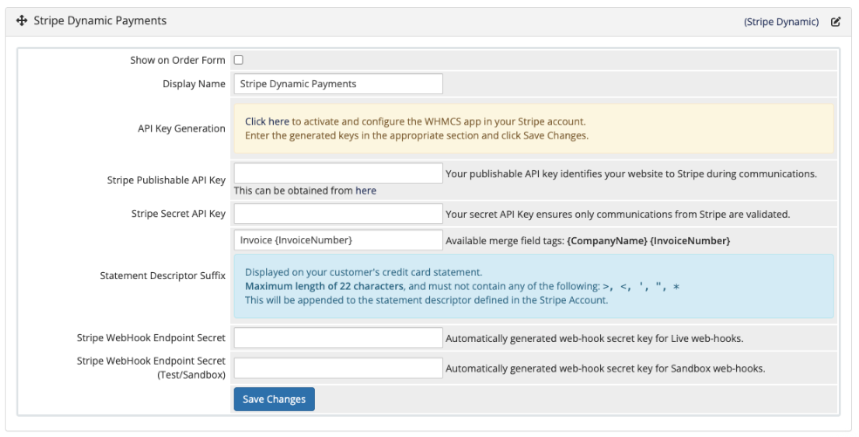Viewport: 859px width, 437px height.
Task: Click the {InvoiceNumber} merge field tag in description
Action: (x=690, y=241)
